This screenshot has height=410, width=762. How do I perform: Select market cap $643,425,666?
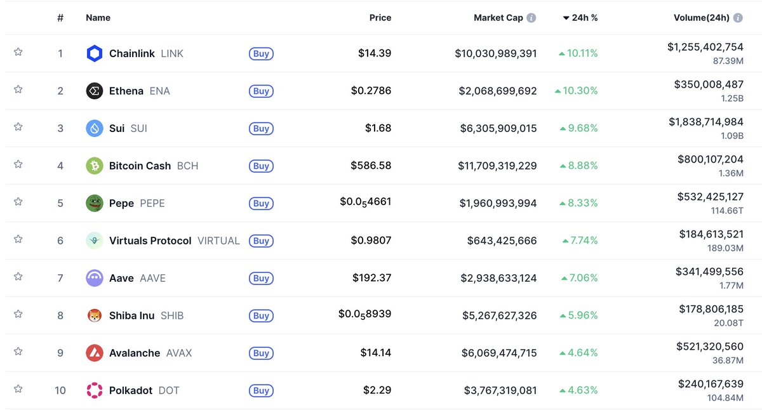(x=502, y=241)
